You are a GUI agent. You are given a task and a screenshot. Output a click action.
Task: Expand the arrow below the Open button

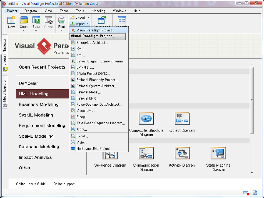24,31
